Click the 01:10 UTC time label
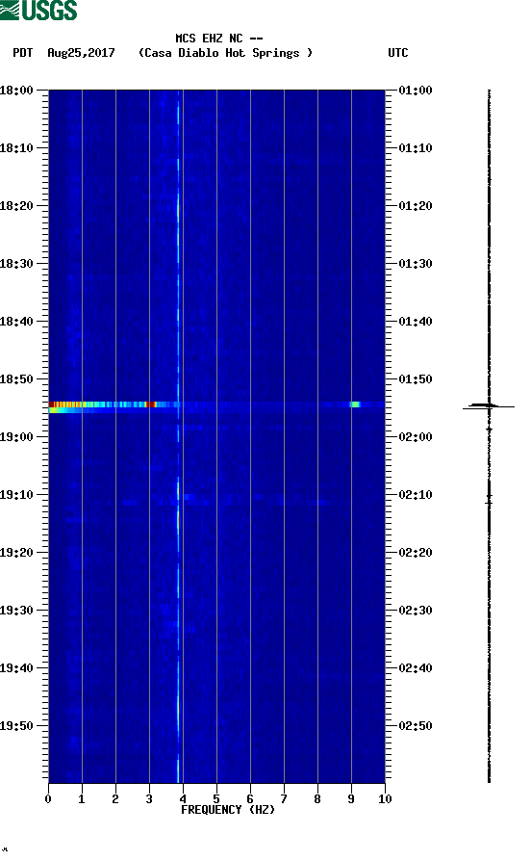 (x=416, y=148)
